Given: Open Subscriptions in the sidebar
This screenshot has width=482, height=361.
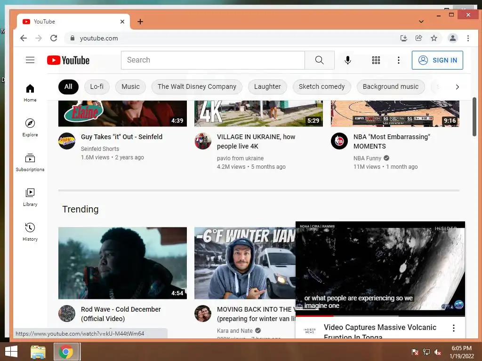Looking at the screenshot, I should coord(30,162).
